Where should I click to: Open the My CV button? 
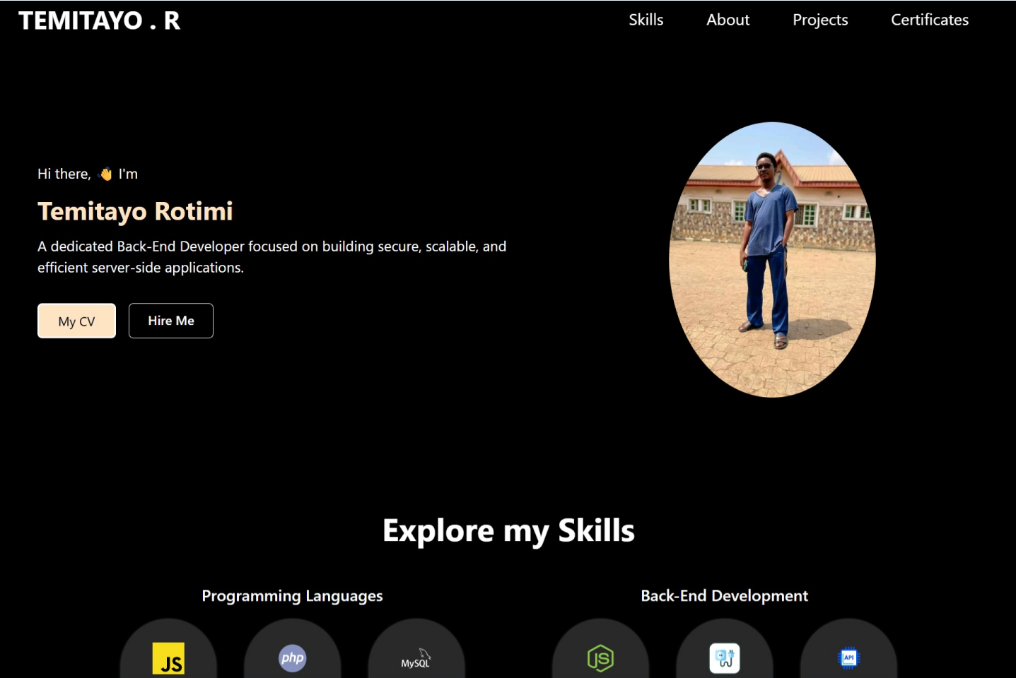coord(76,321)
